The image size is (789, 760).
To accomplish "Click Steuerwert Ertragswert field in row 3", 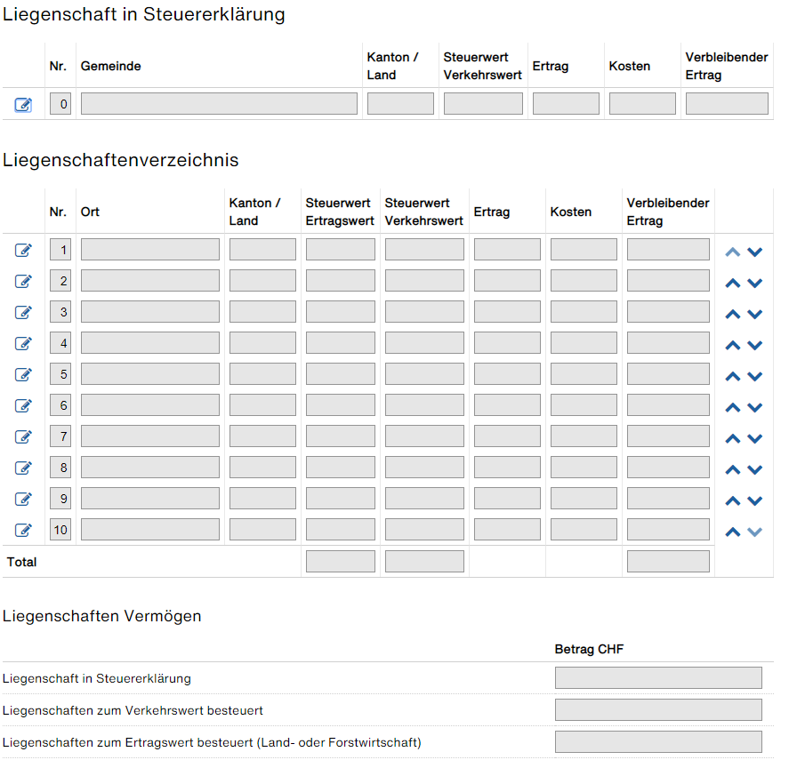I will point(341,312).
